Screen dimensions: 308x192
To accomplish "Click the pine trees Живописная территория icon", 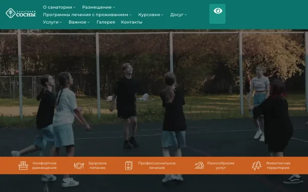I will pos(257,165).
